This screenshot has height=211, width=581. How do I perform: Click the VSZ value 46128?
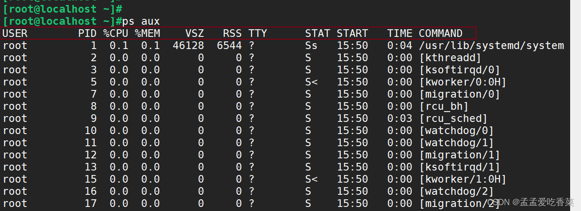[x=188, y=45]
